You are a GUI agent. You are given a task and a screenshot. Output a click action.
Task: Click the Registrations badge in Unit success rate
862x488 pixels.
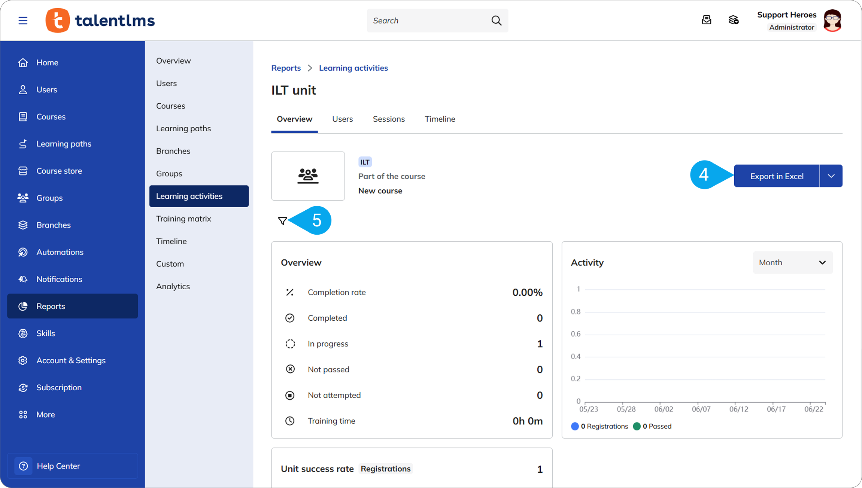point(386,469)
